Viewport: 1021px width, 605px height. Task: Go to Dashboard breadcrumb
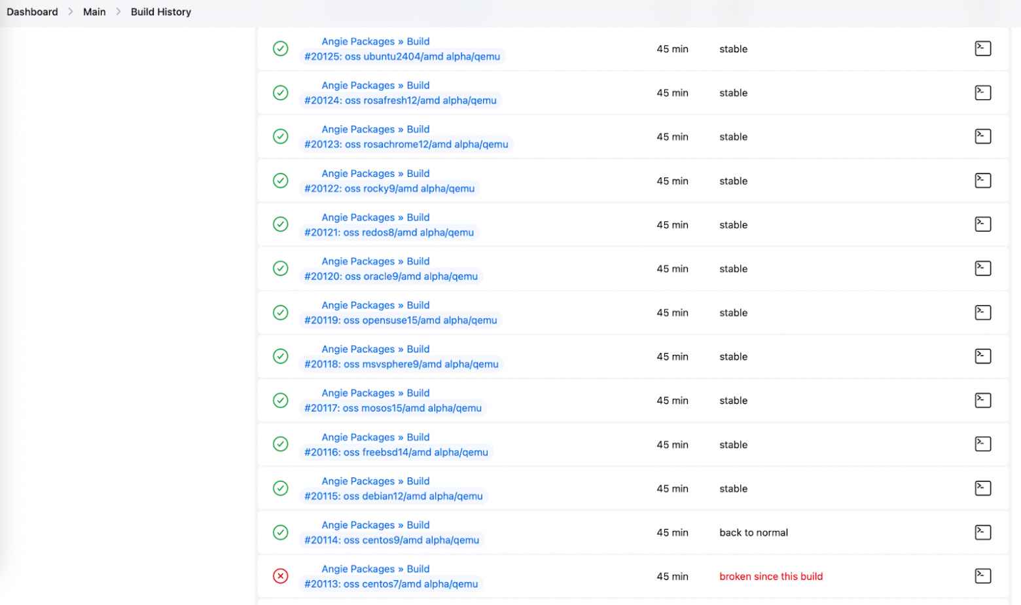32,12
